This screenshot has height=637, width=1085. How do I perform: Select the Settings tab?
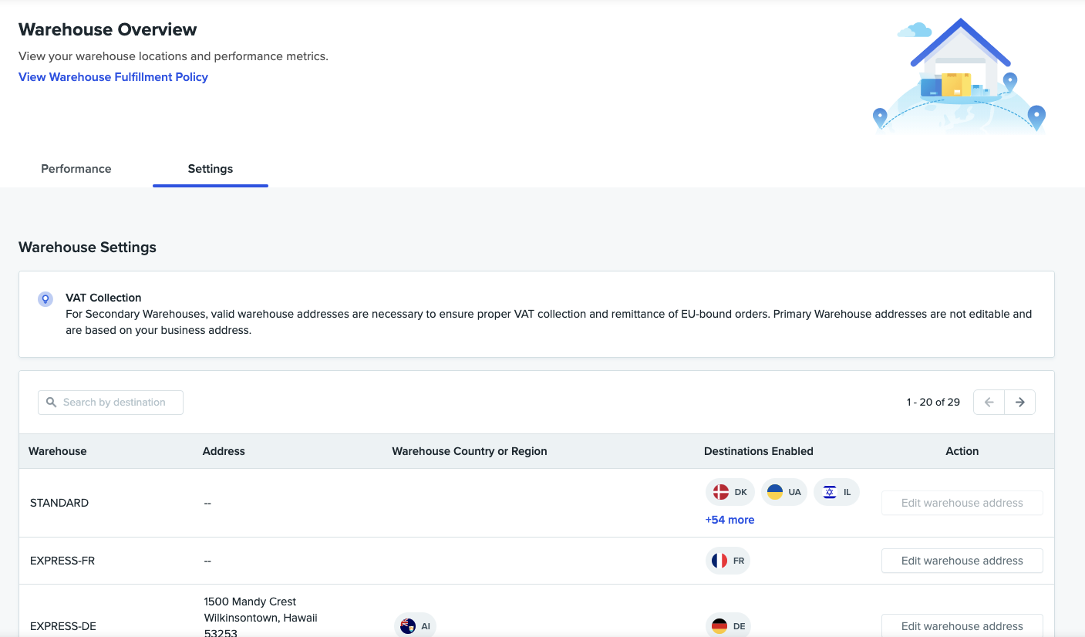pyautogui.click(x=211, y=169)
